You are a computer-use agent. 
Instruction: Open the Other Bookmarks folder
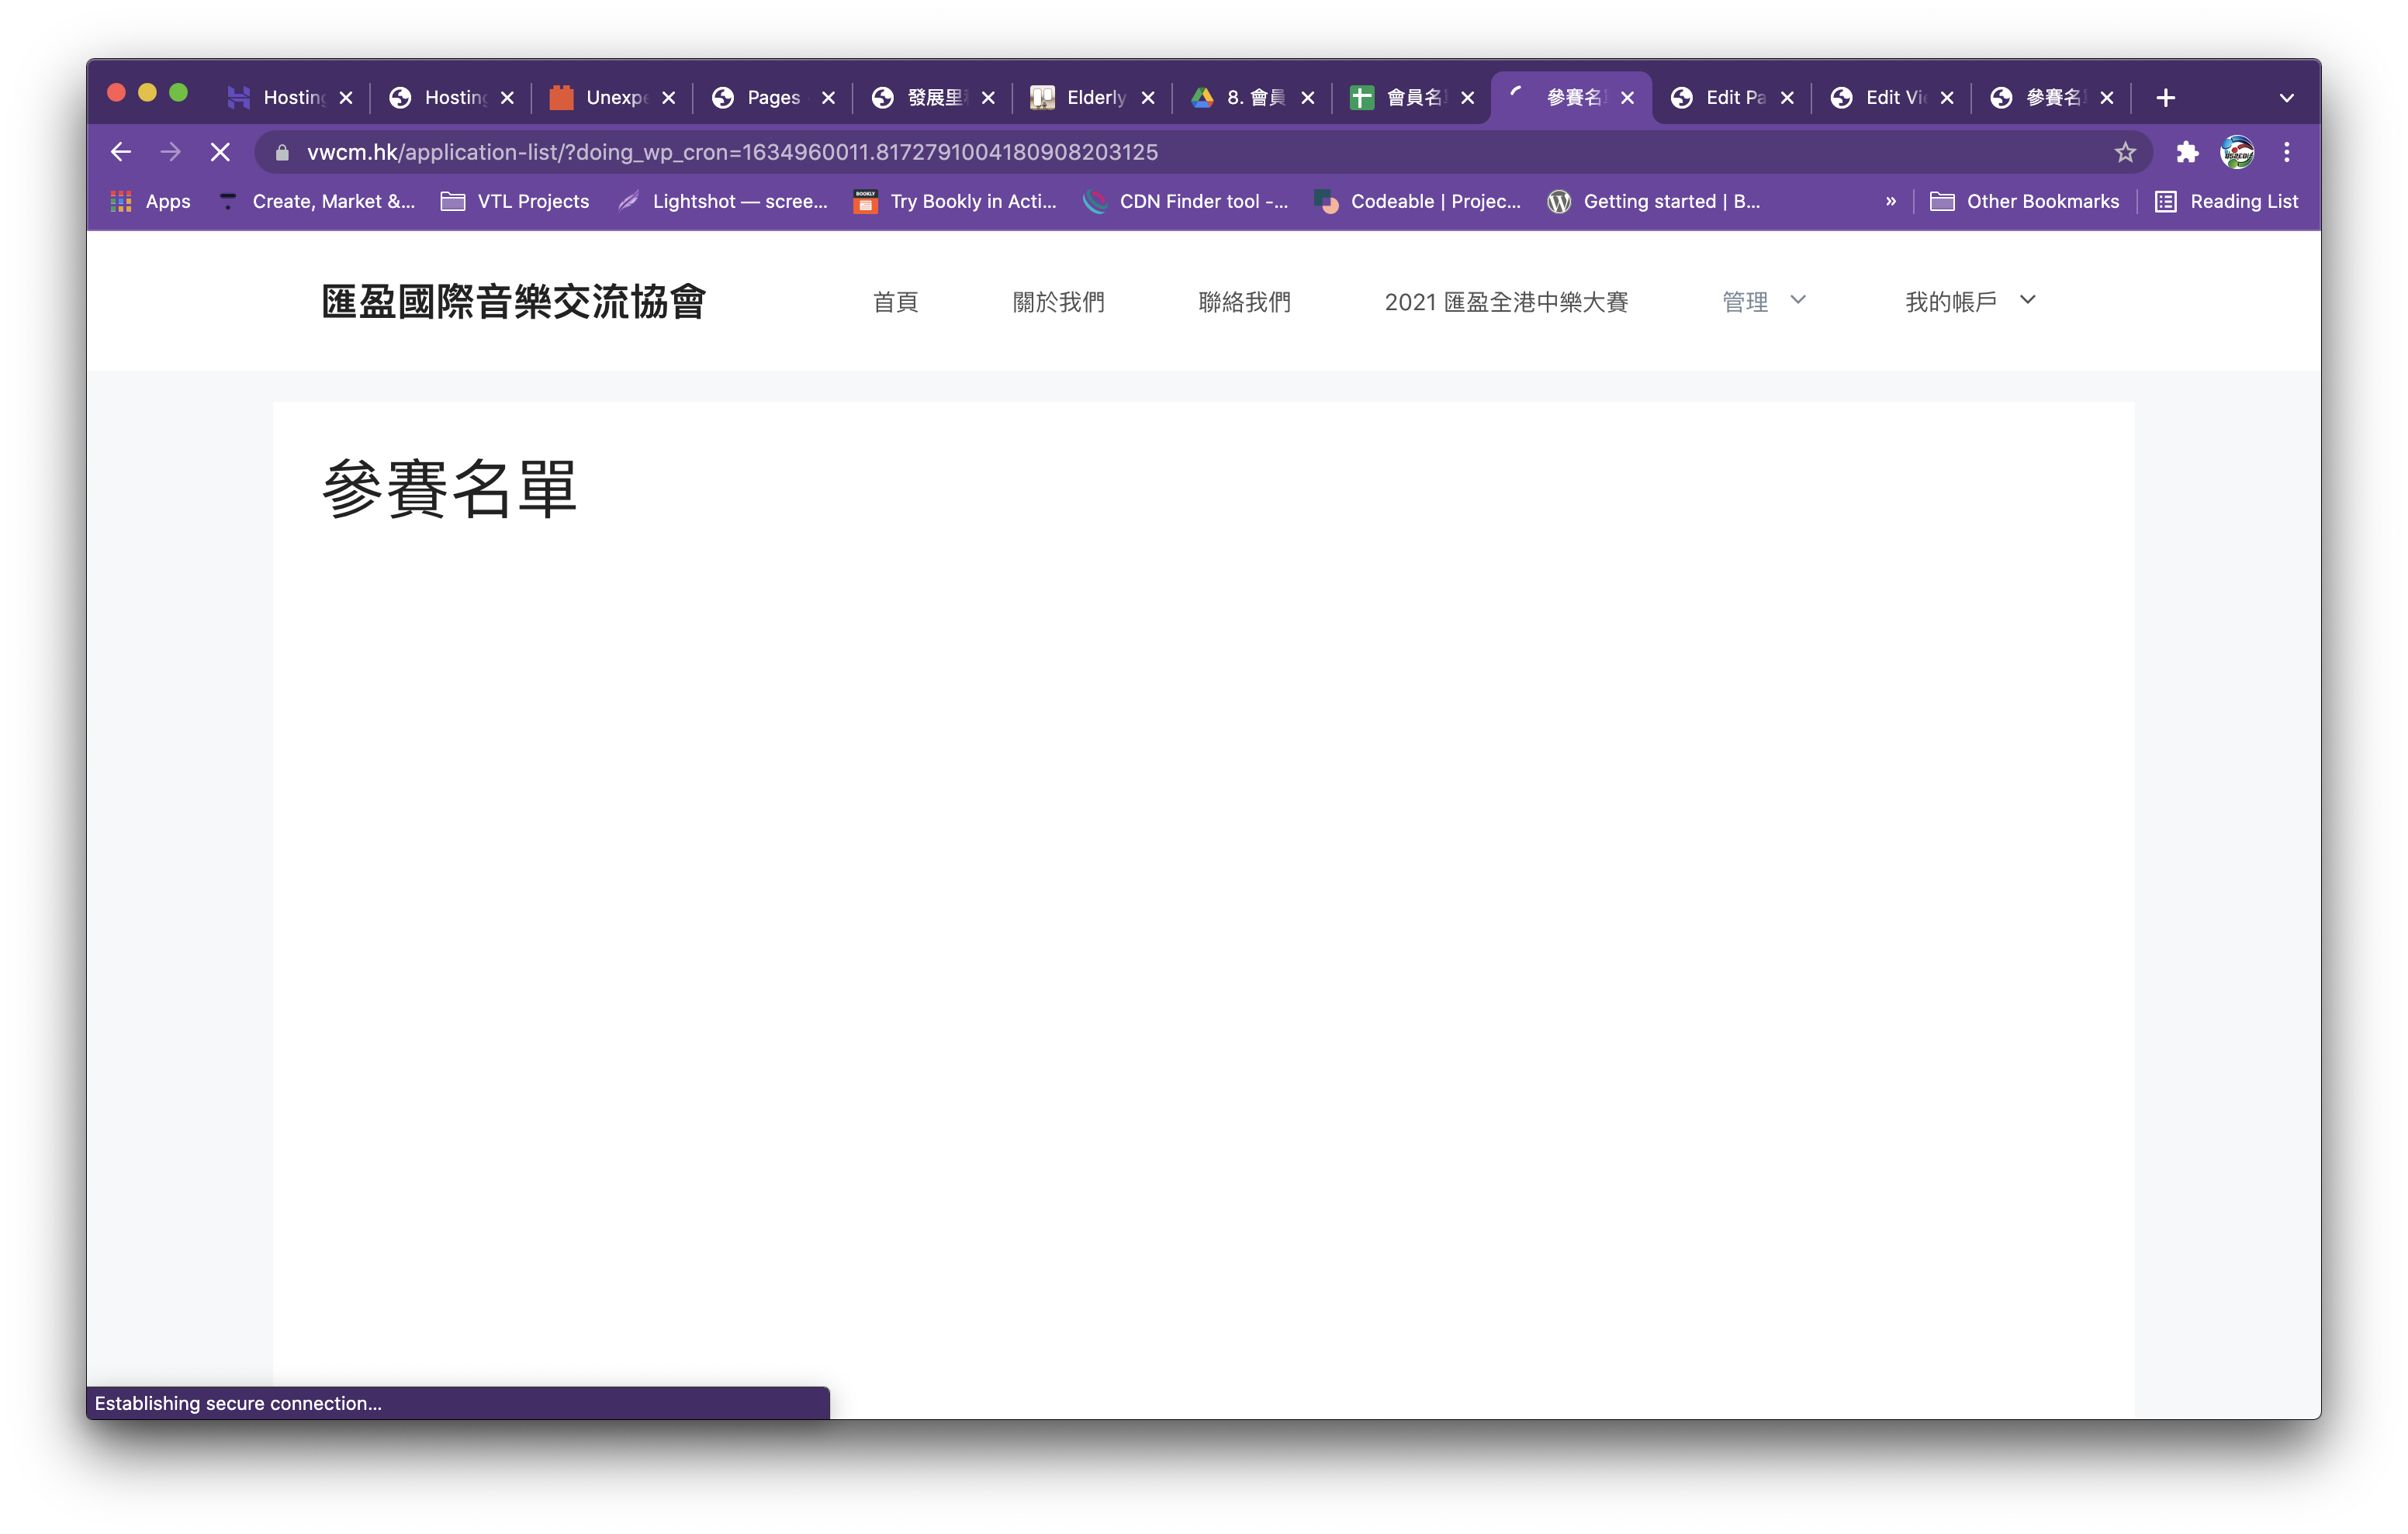pyautogui.click(x=2025, y=201)
